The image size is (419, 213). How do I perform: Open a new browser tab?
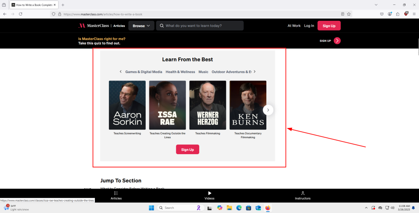[63, 5]
